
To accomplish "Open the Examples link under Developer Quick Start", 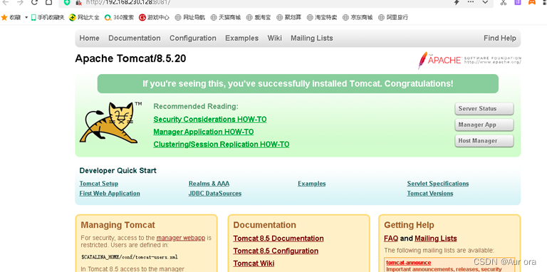I will 311,184.
